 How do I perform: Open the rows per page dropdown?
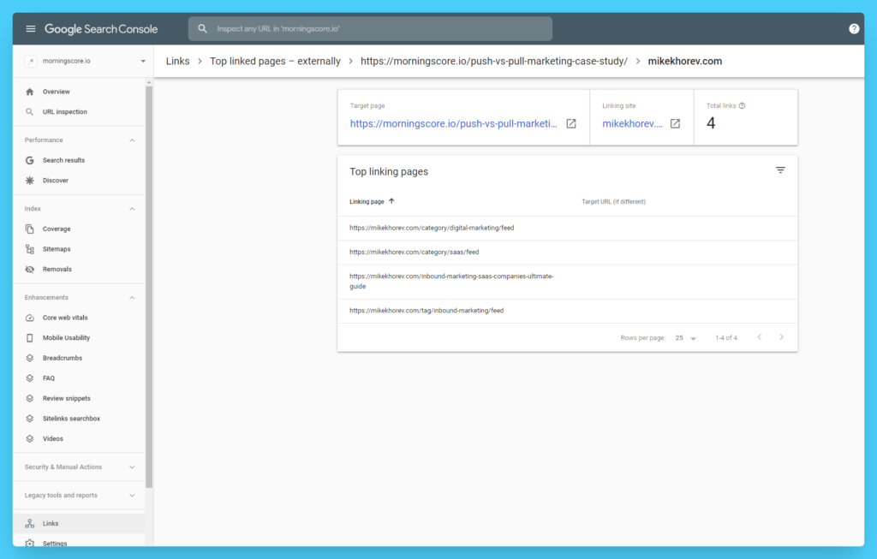(687, 337)
